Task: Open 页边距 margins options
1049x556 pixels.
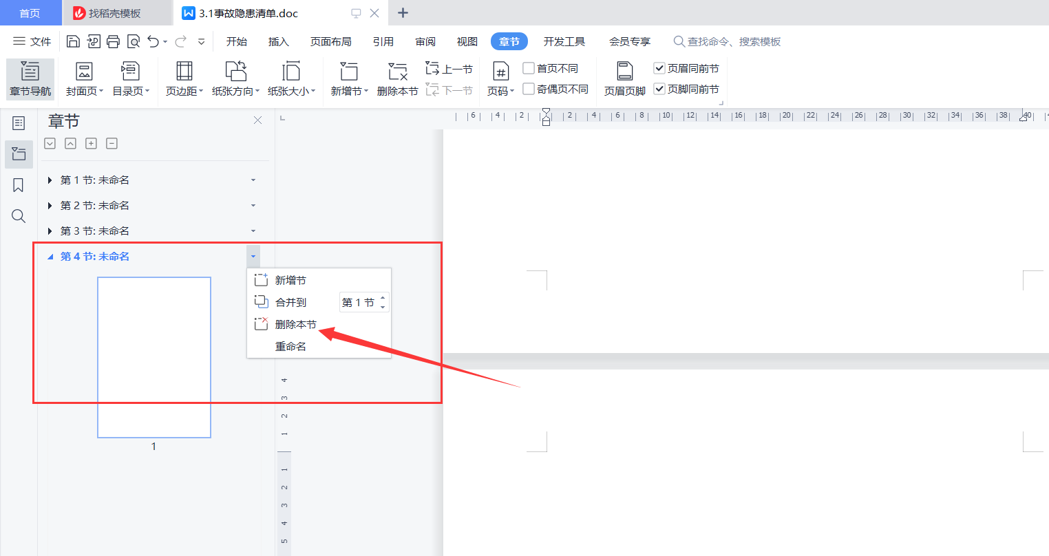Action: pos(184,78)
